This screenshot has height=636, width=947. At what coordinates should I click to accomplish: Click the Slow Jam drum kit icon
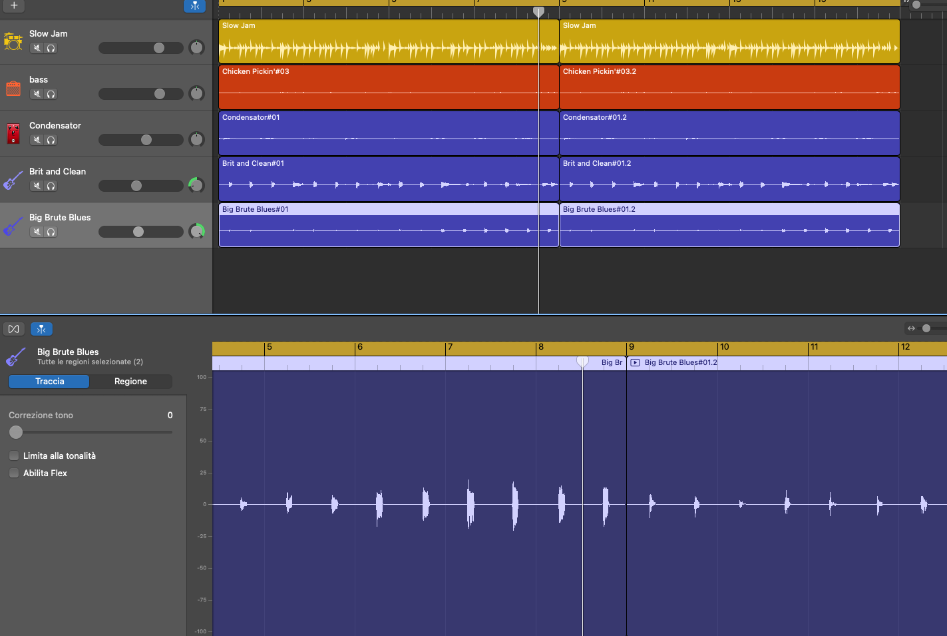(x=13, y=41)
